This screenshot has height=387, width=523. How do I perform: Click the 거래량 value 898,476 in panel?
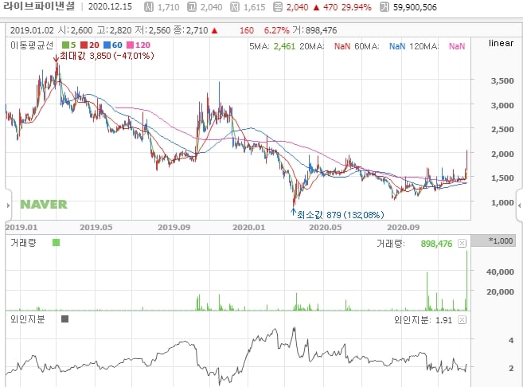tap(436, 244)
